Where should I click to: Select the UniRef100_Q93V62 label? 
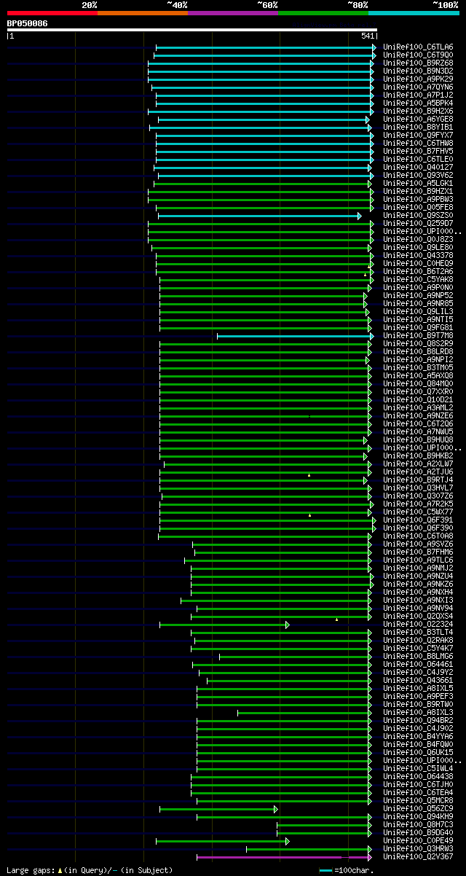418,175
